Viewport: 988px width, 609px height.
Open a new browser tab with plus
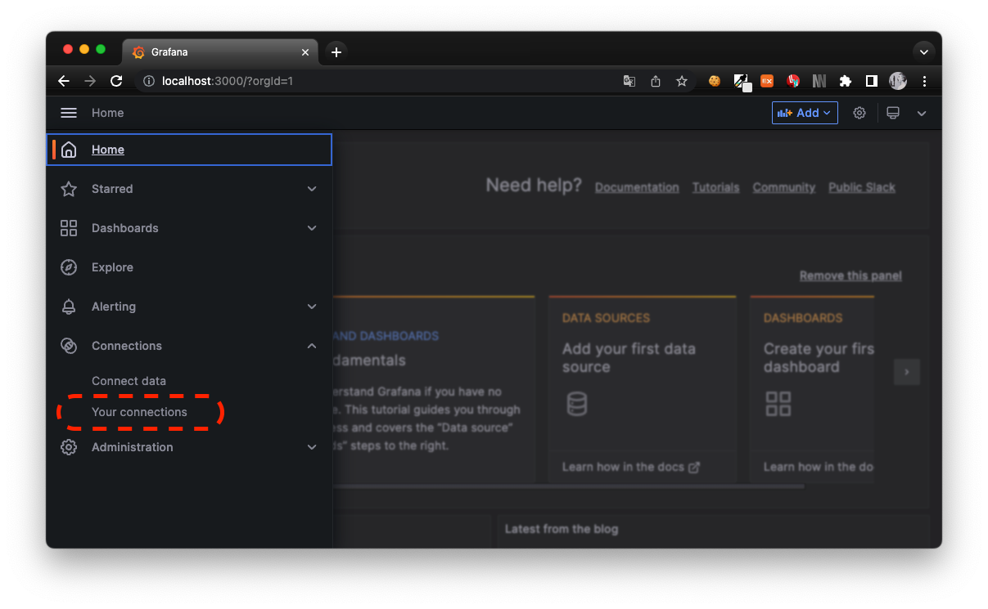(x=336, y=51)
